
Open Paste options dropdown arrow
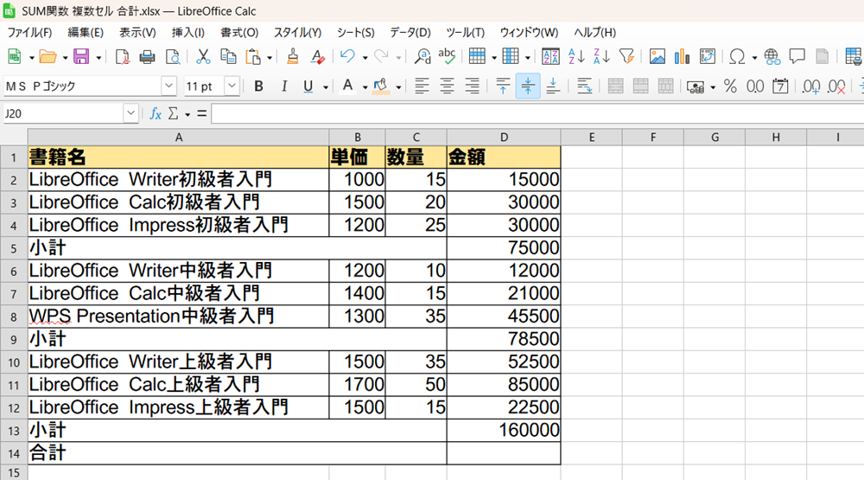point(270,57)
